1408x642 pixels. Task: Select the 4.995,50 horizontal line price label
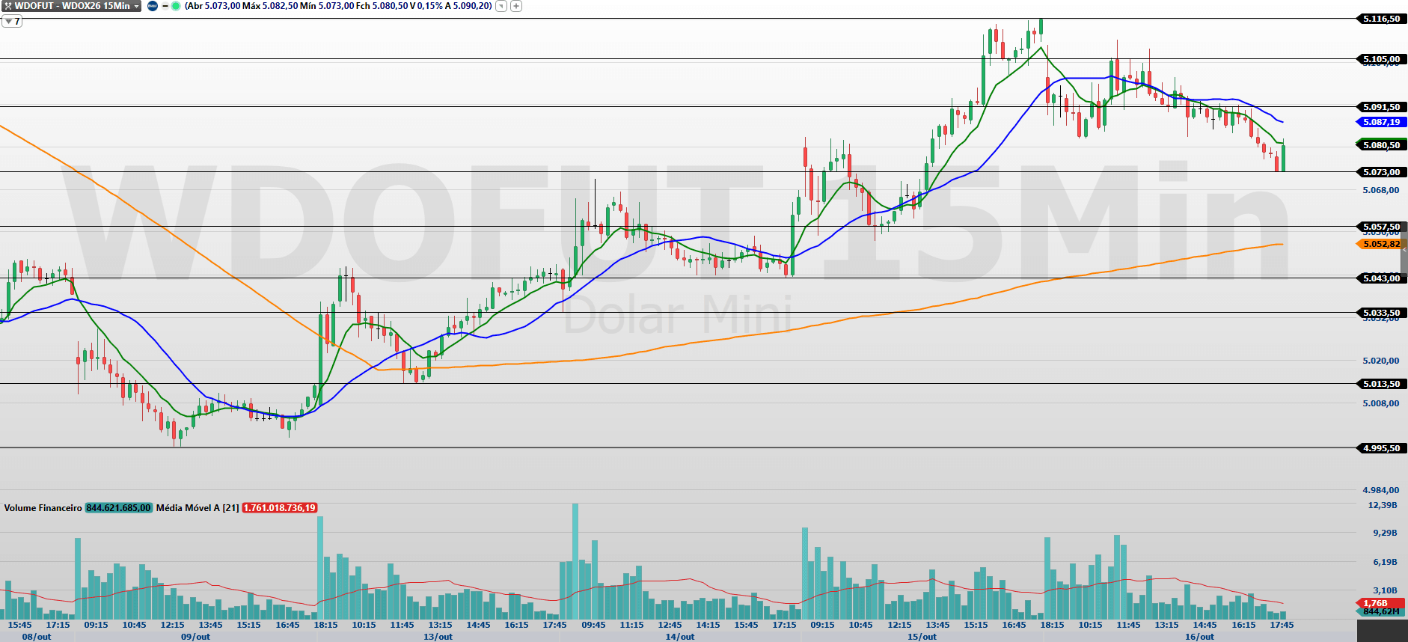tap(1381, 448)
